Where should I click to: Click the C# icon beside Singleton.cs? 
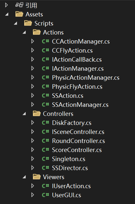click(46, 159)
